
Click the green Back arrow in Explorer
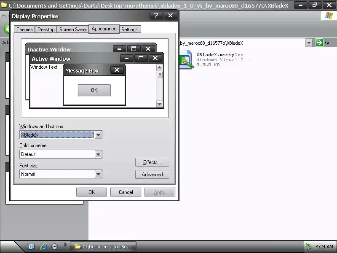pyautogui.click(x=7, y=29)
